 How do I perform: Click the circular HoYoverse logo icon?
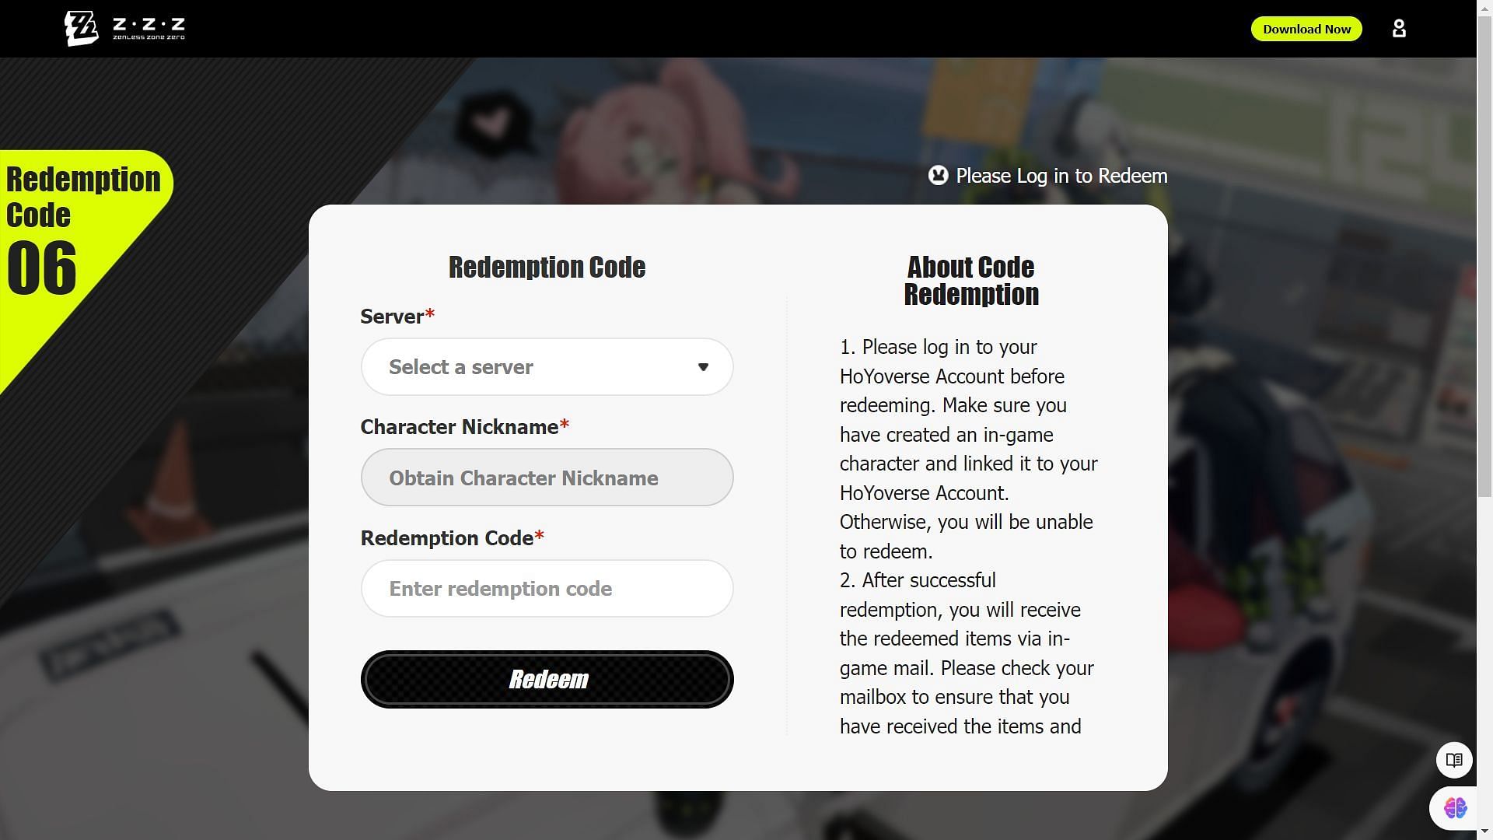click(x=937, y=175)
